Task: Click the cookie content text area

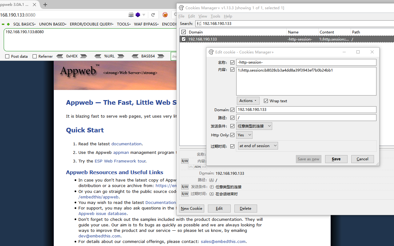Action: pos(306,81)
